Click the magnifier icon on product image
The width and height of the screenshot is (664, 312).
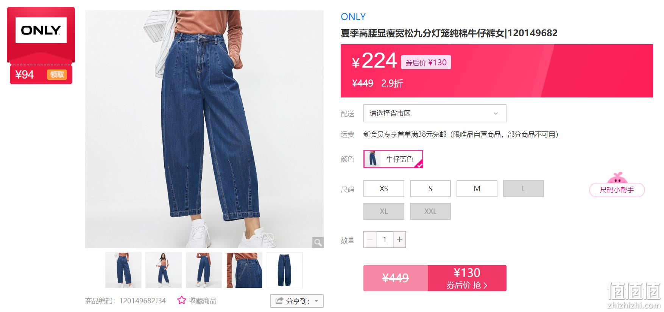(x=318, y=242)
